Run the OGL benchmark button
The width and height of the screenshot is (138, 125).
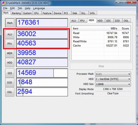[x=10, y=92]
